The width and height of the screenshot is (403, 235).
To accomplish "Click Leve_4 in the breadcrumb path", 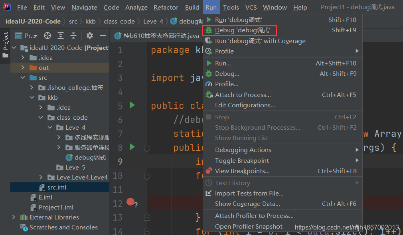I will [153, 21].
